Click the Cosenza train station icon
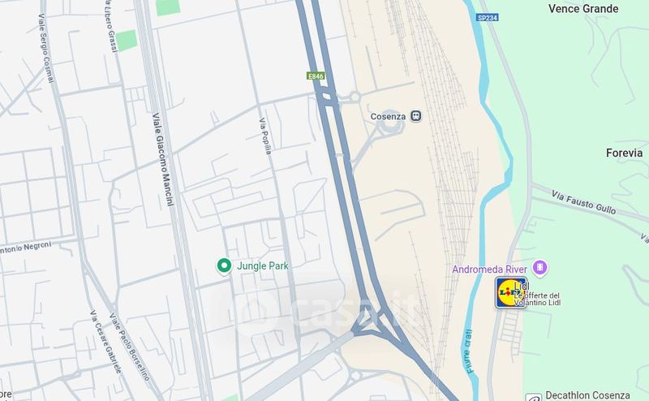 (x=415, y=116)
